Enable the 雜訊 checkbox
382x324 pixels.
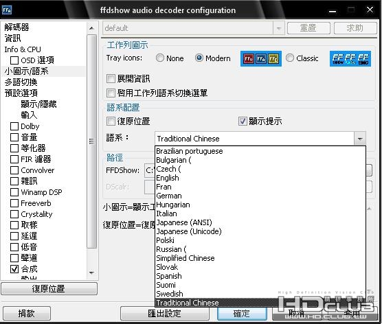point(14,181)
